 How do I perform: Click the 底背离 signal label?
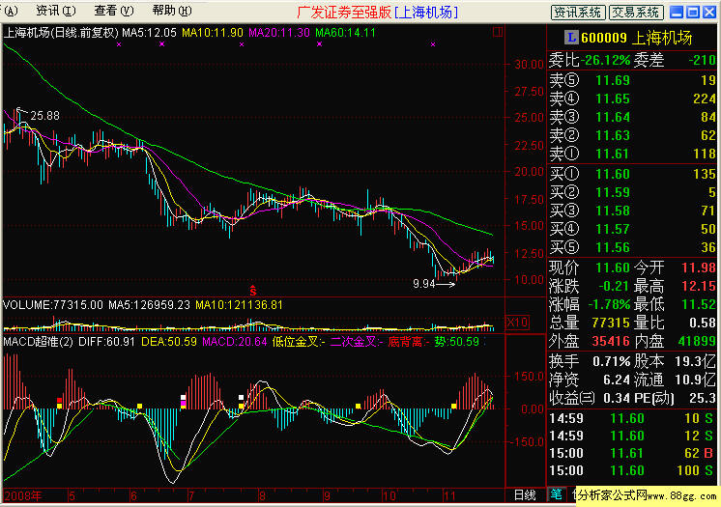click(409, 342)
